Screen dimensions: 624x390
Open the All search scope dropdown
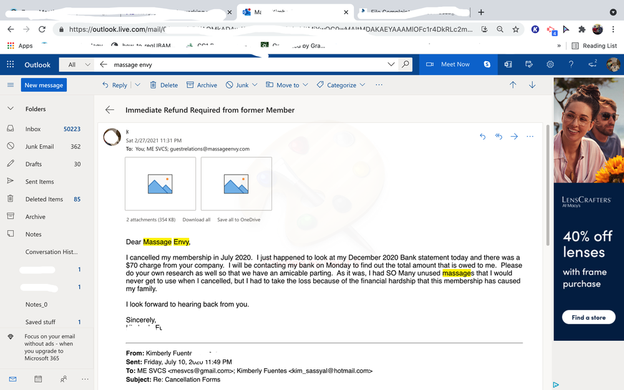79,64
